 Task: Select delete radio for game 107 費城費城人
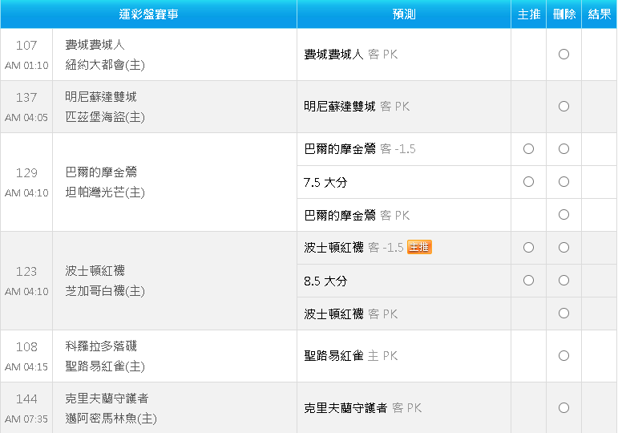coord(563,54)
